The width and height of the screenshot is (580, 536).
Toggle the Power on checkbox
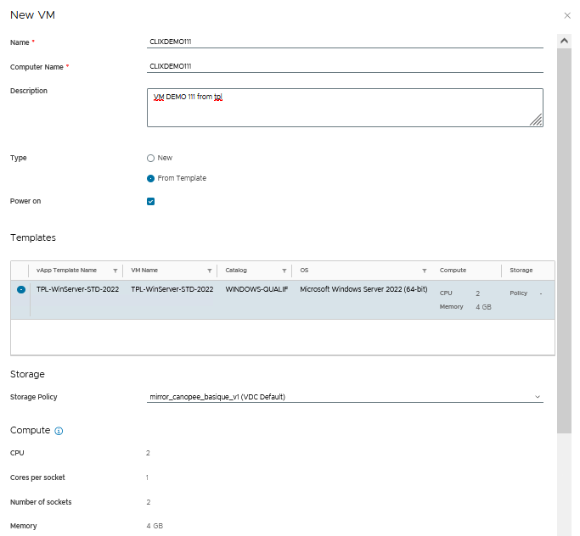151,202
